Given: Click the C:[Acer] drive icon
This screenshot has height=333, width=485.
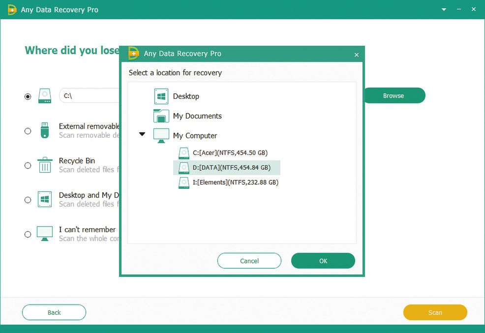Looking at the screenshot, I should tap(184, 153).
